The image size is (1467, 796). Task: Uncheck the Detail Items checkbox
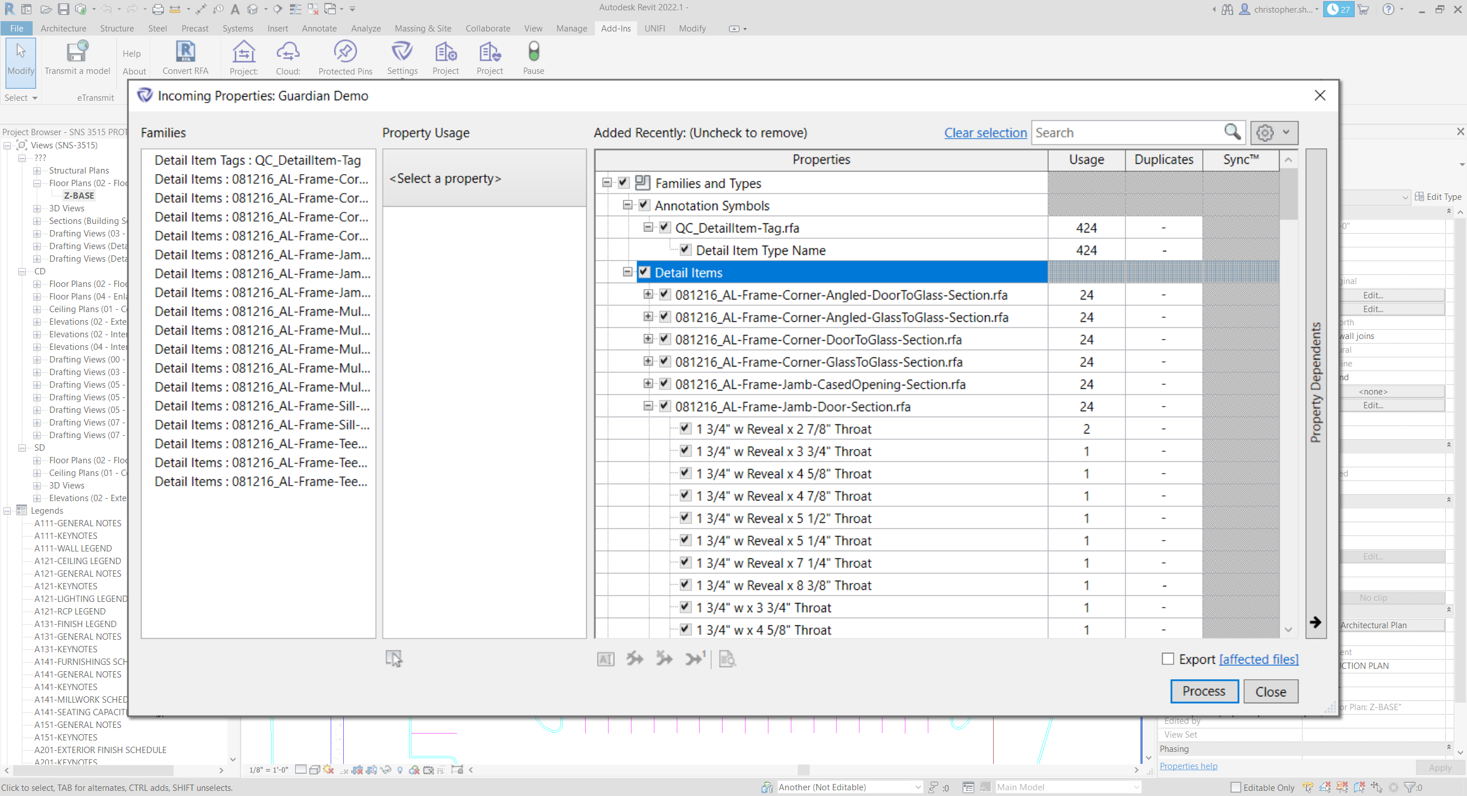coord(644,272)
